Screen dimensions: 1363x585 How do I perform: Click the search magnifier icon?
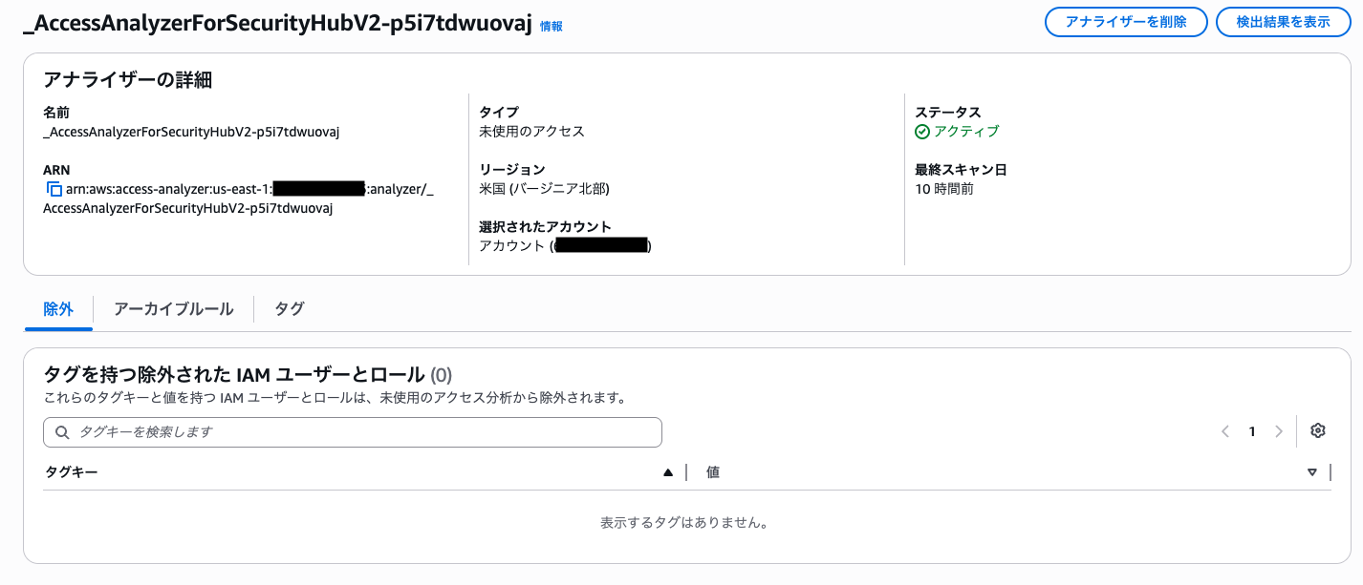click(62, 432)
